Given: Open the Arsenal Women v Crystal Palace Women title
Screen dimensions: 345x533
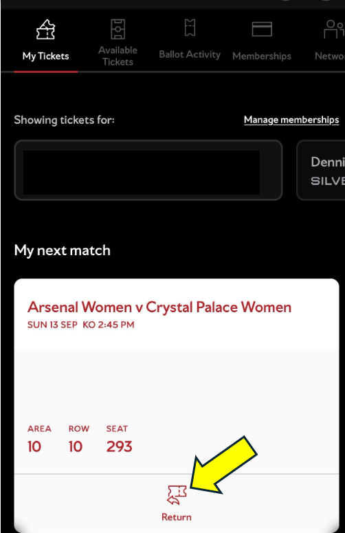Looking at the screenshot, I should [159, 307].
